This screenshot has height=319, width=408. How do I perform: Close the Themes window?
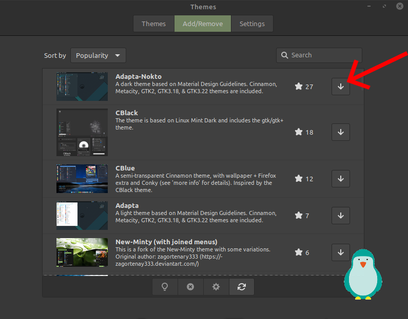pos(400,6)
